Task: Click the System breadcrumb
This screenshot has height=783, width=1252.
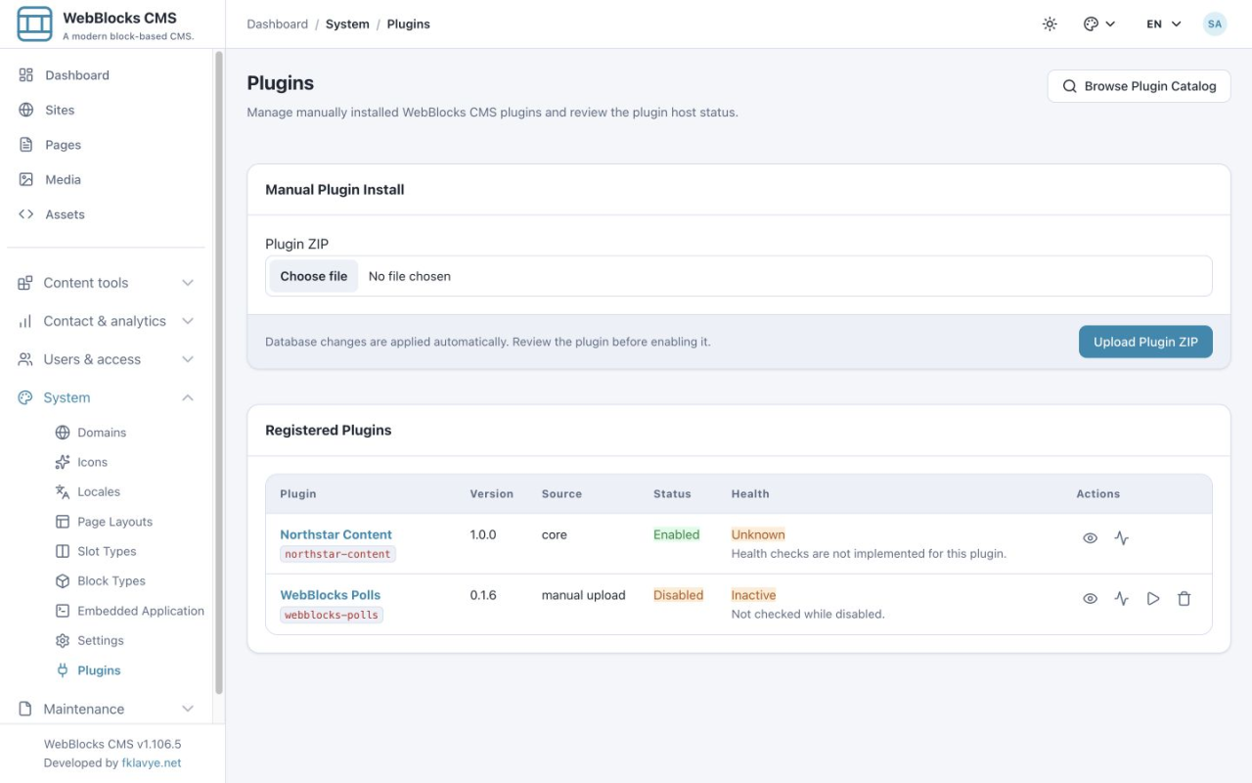Action: [347, 24]
